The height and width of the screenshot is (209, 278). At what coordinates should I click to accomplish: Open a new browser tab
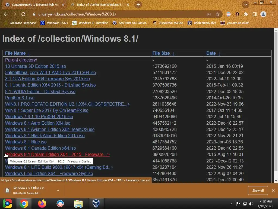(x=138, y=5)
